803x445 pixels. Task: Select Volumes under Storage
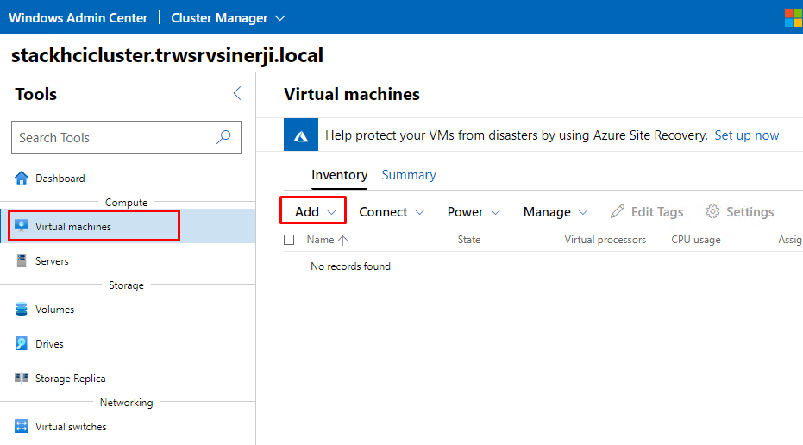pos(128,309)
